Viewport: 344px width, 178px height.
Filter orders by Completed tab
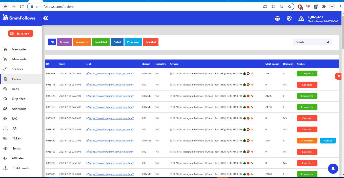[101, 42]
